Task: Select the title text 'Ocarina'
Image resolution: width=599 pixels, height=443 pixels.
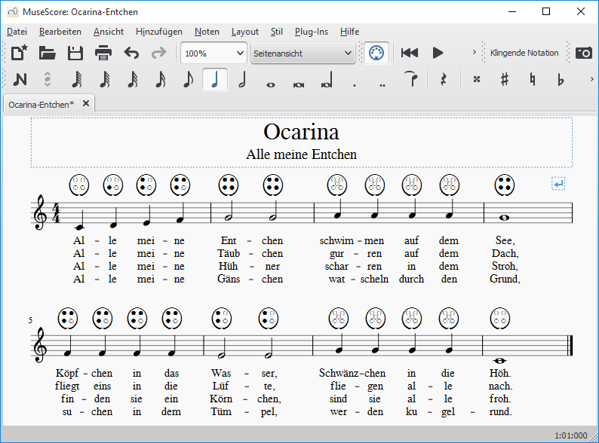Action: pos(302,132)
